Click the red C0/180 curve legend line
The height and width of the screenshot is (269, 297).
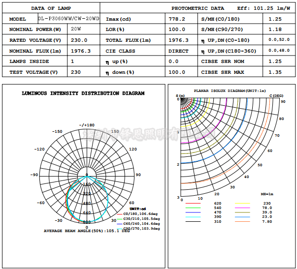click(119, 214)
